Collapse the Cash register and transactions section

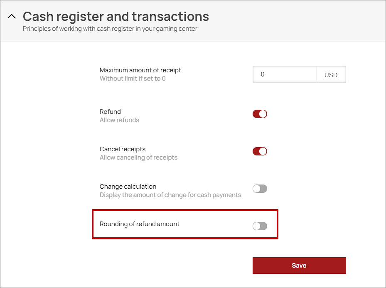click(11, 16)
